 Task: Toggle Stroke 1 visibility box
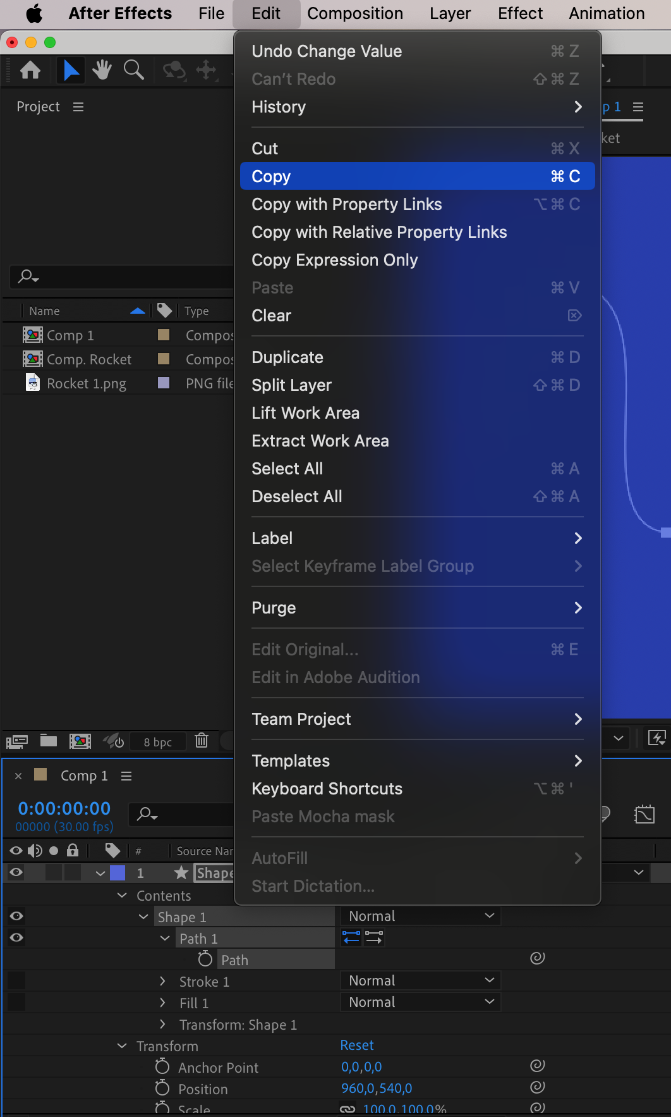[16, 980]
